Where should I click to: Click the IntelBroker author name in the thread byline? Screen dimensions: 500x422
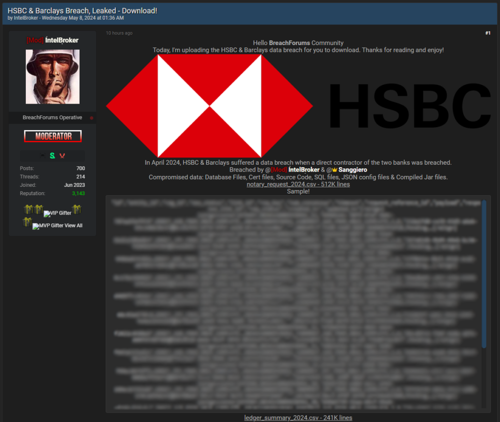26,18
